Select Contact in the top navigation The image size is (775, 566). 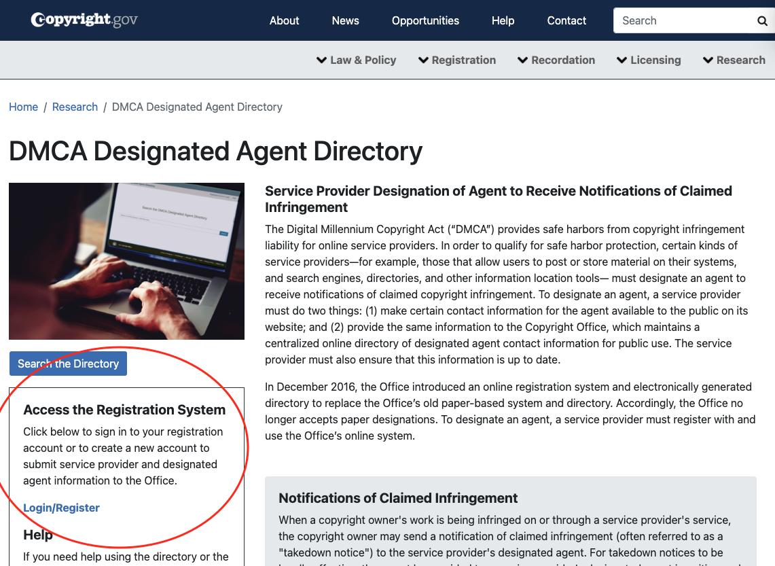566,20
